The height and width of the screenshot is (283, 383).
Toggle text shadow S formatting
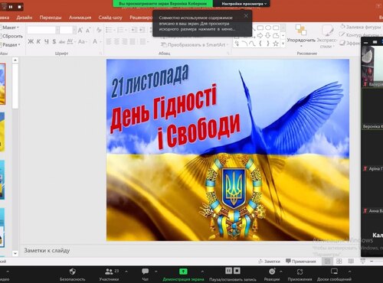pyautogui.click(x=54, y=41)
